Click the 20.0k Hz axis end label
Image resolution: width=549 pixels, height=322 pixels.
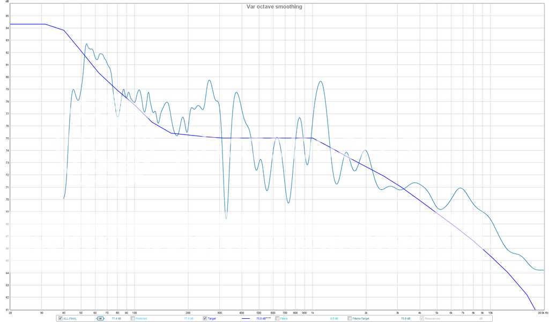point(541,312)
